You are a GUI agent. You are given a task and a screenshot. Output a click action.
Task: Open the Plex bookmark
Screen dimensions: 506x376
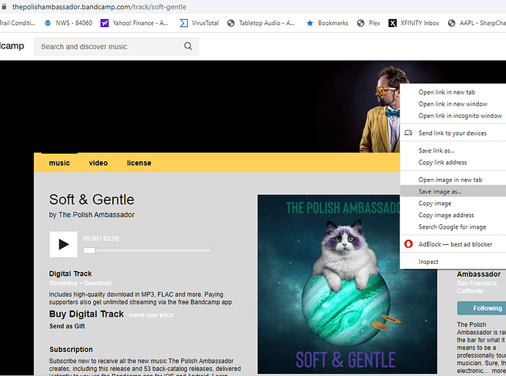point(369,23)
